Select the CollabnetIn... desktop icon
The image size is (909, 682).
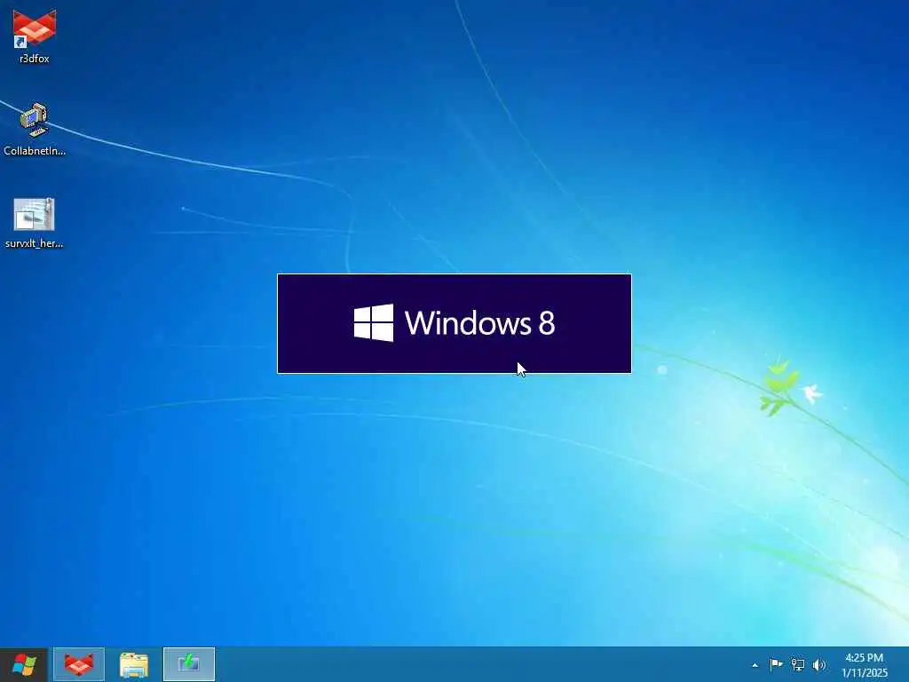coord(35,129)
